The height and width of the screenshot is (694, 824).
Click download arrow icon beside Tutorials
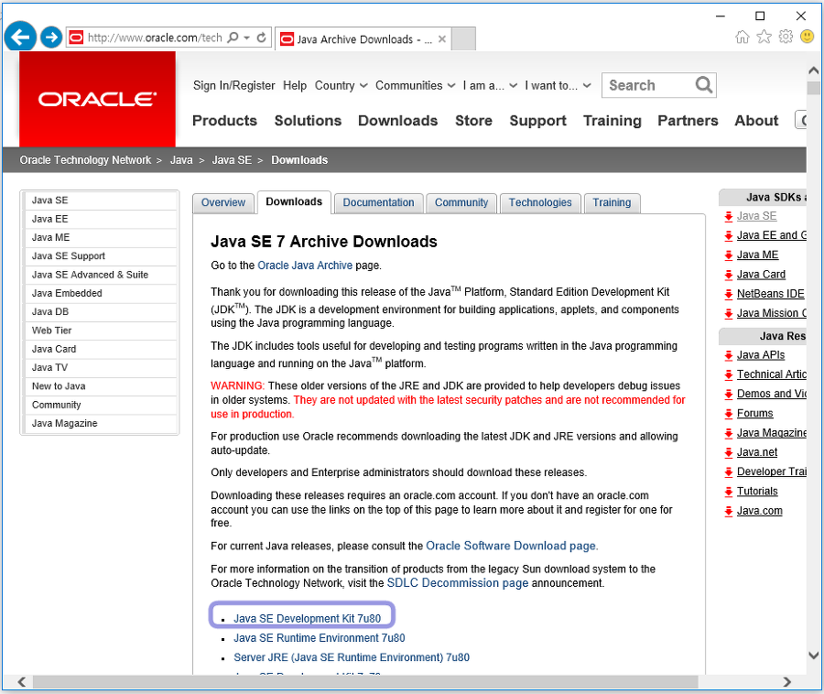[729, 492]
